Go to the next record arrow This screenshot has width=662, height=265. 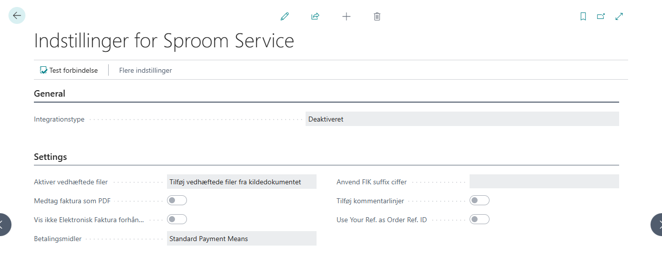(657, 224)
